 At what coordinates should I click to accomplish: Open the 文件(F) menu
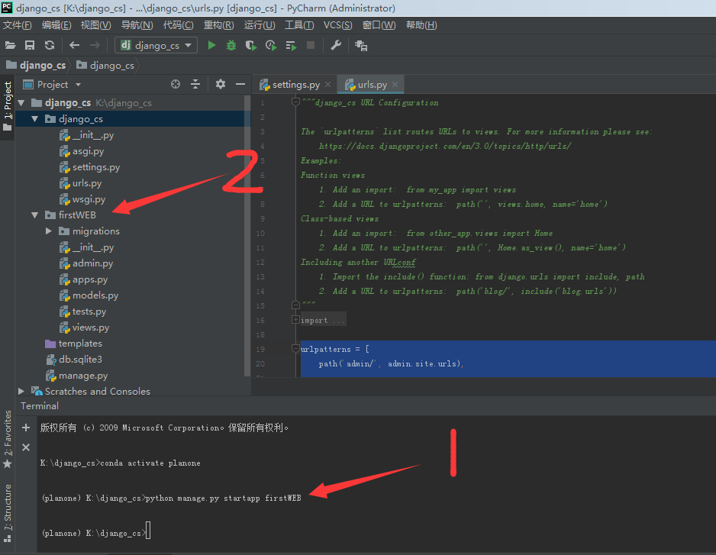coord(18,25)
